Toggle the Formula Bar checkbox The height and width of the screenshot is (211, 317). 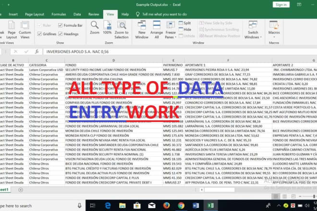pos(60,25)
